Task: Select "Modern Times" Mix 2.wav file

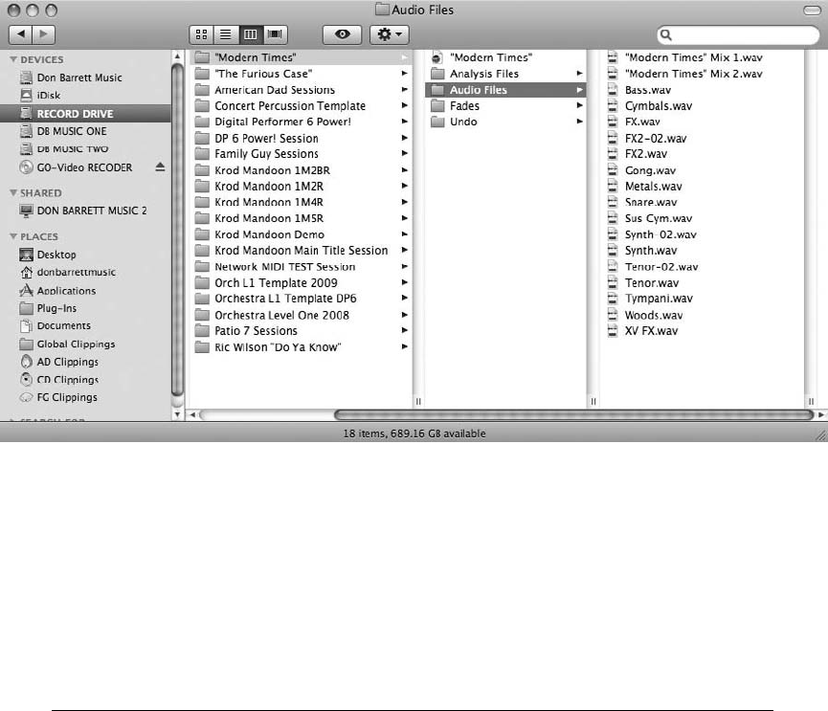Action: [703, 74]
